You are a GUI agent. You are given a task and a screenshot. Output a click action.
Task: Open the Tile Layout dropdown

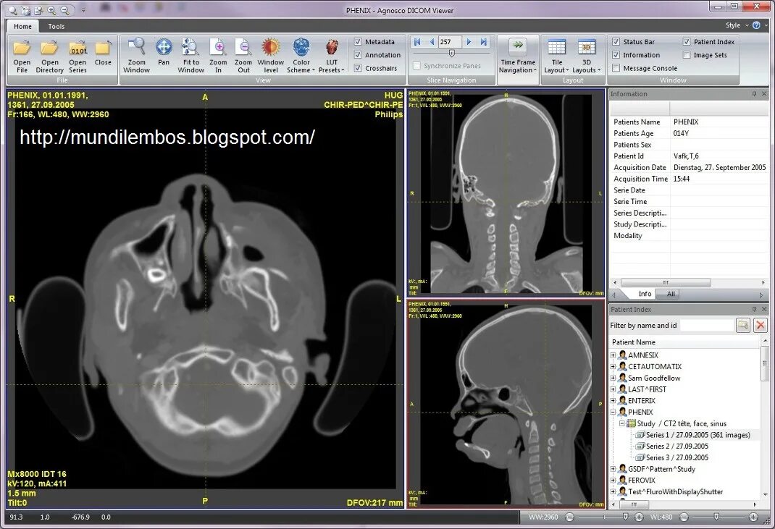pos(556,56)
